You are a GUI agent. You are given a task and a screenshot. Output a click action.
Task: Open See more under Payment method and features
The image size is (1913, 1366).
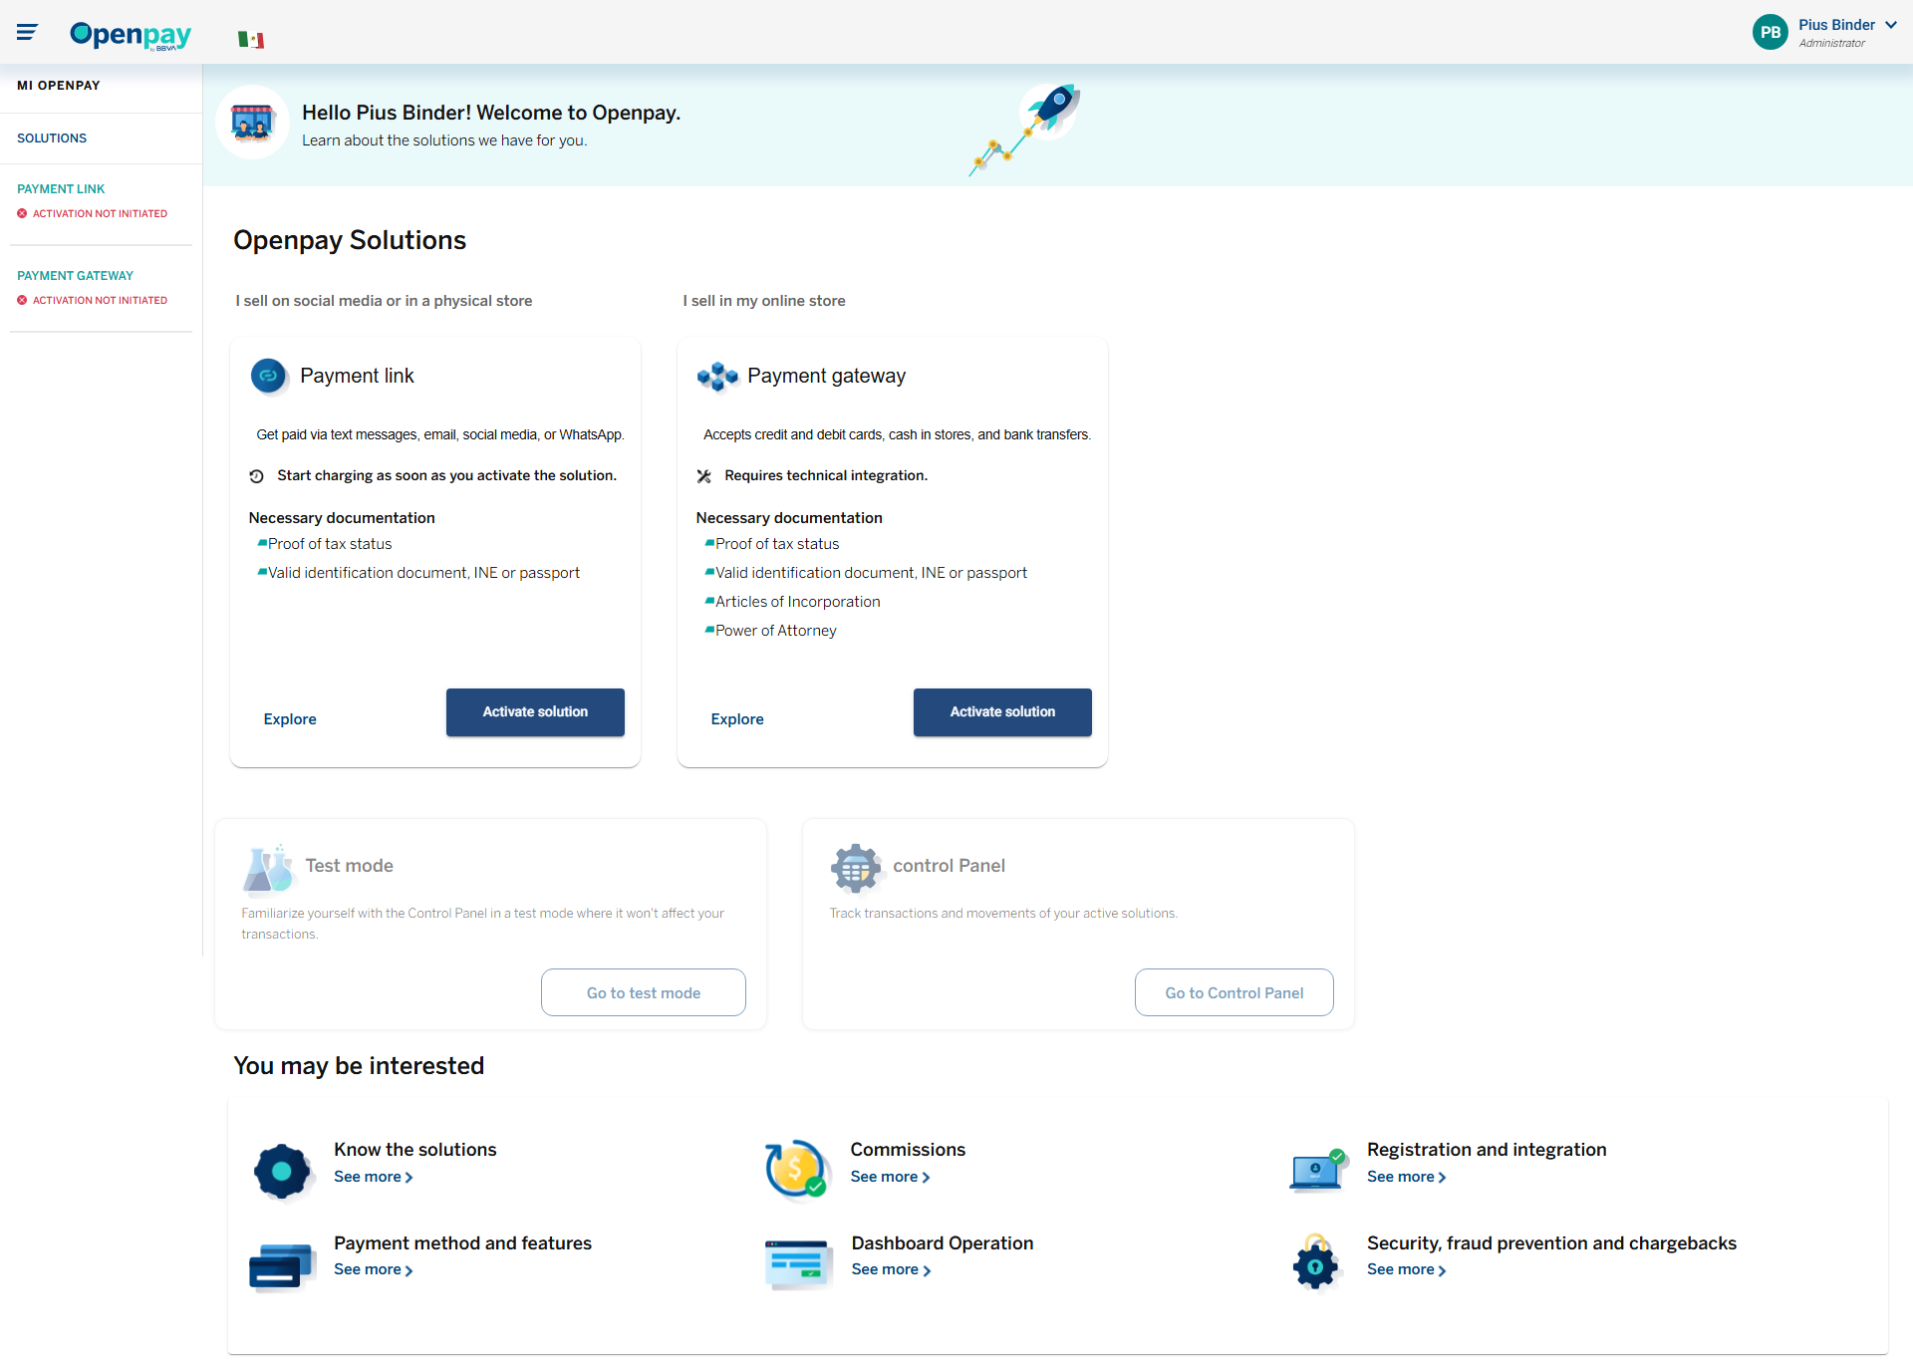[x=373, y=1269]
